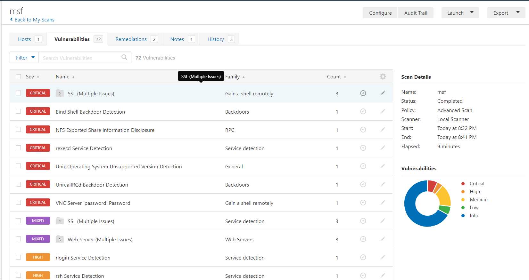The height and width of the screenshot is (280, 529).
Task: Click the edit pencil for VNC Server password row
Action: 383,203
